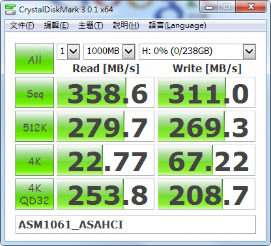271x246 pixels.
Task: Open the 文件(F) menu
Action: click(22, 25)
